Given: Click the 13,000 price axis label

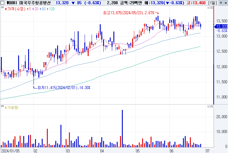Looking at the screenshot, I should click(222, 36).
